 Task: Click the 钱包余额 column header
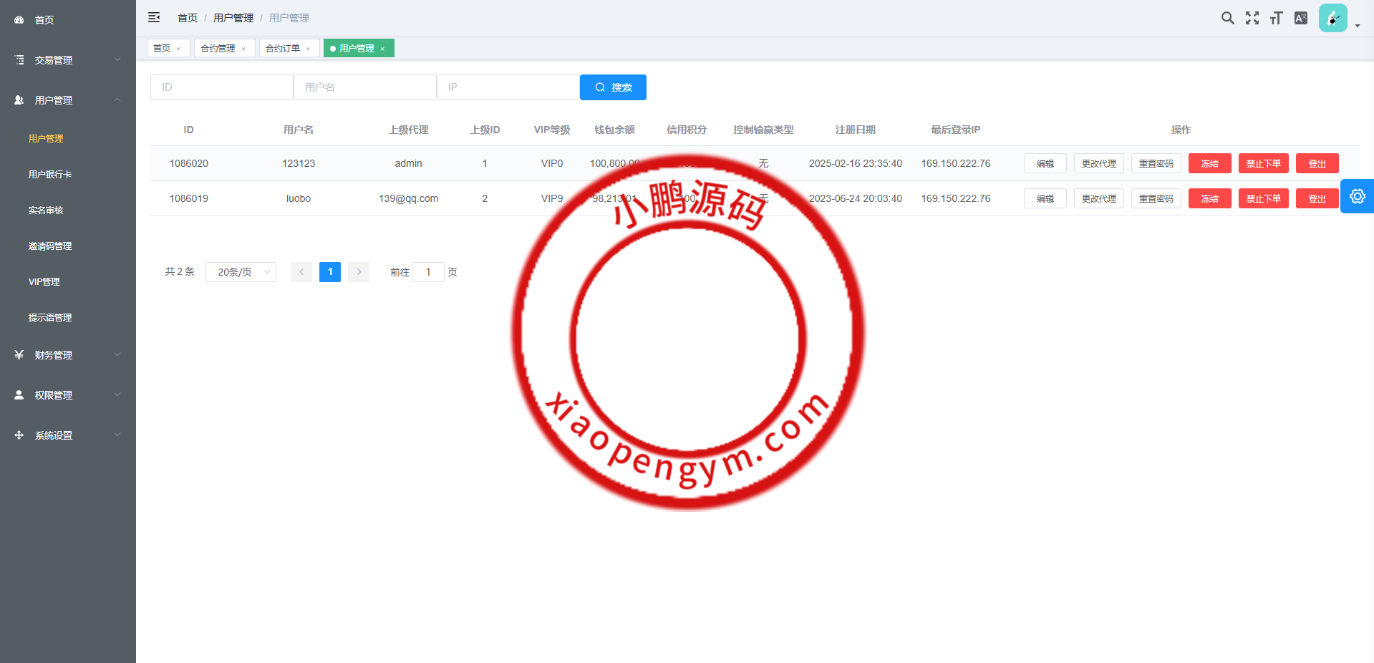(615, 130)
